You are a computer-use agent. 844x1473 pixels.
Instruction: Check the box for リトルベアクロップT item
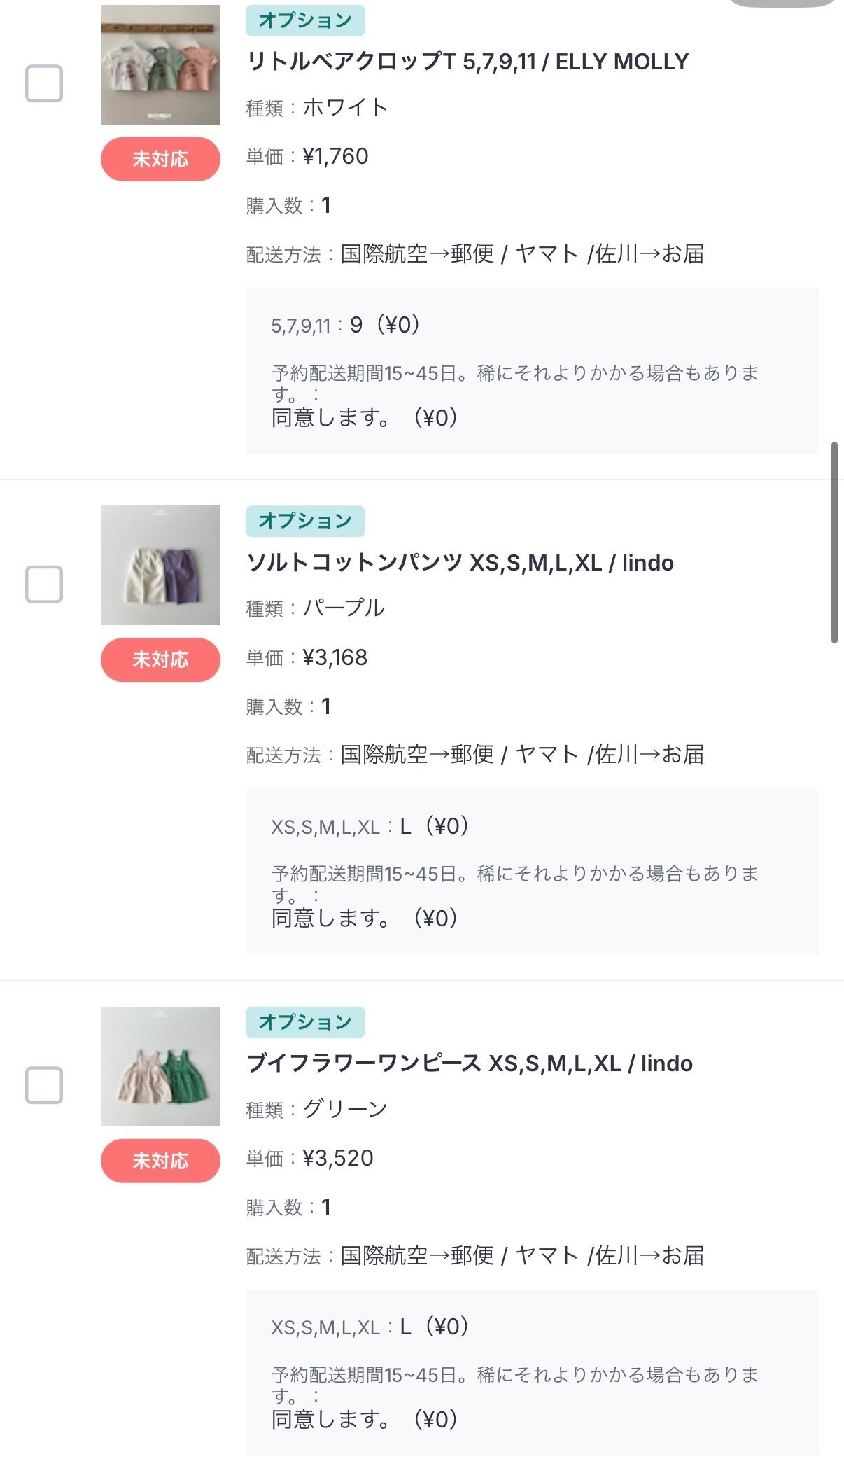coord(44,83)
